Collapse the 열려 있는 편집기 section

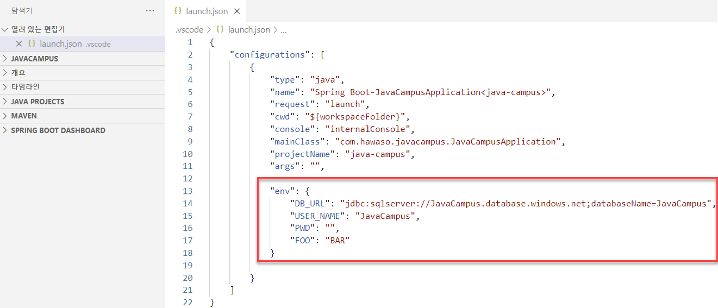click(5, 30)
